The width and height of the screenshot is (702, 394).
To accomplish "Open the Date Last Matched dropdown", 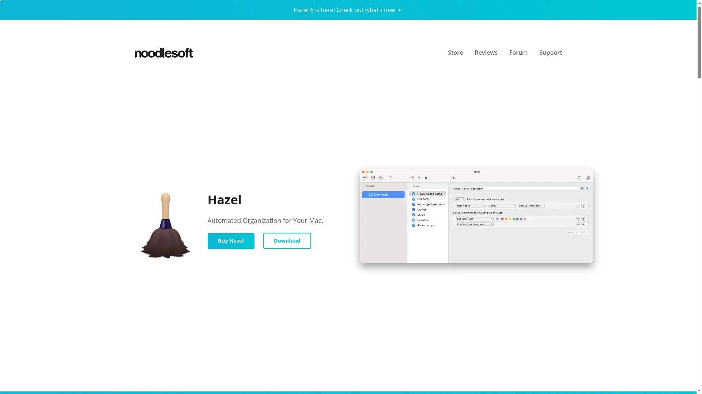I will point(532,206).
